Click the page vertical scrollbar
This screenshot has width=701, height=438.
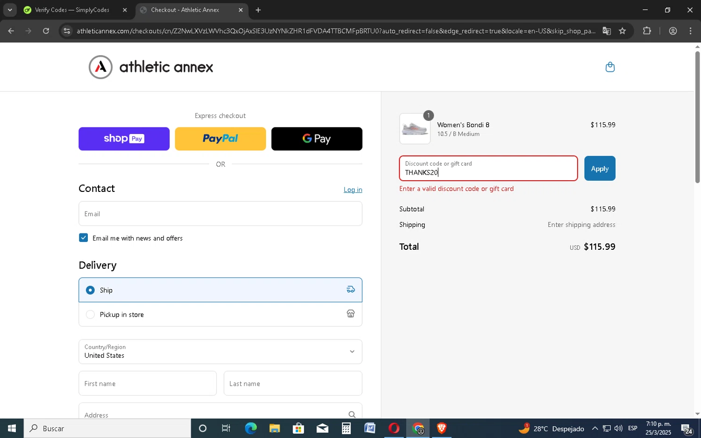[697, 117]
